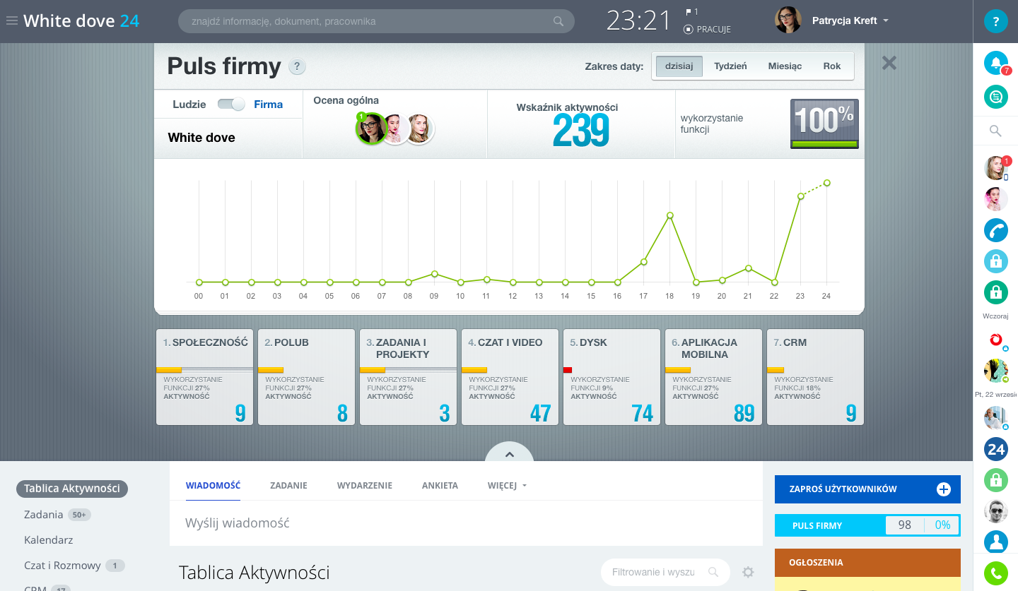The width and height of the screenshot is (1018, 591).
Task: Switch to the Zadanie tab
Action: (x=288, y=486)
